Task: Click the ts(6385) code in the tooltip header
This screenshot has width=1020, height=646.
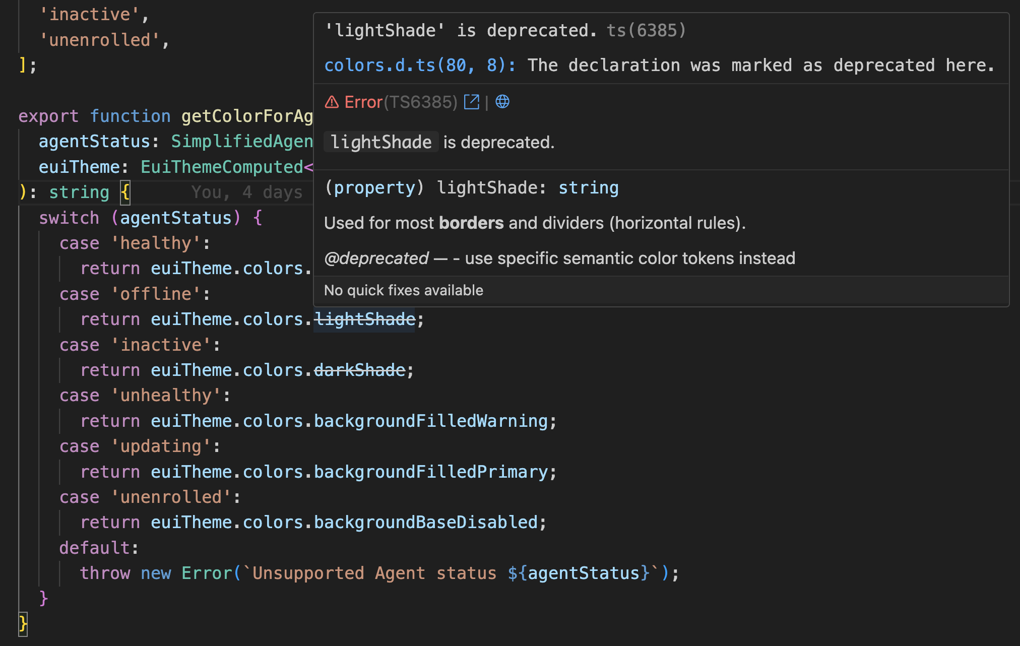Action: 646,30
